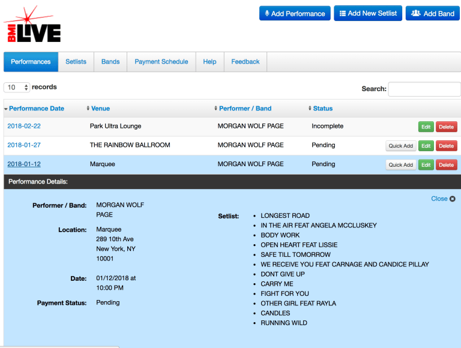This screenshot has width=461, height=348.
Task: Switch to the Bands tab
Action: [x=110, y=62]
